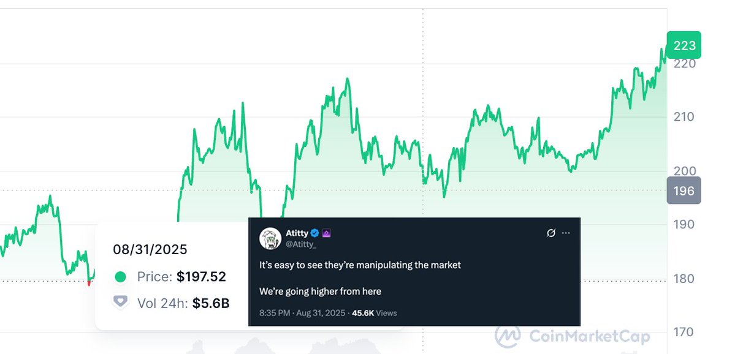Screen dimensions: 735x354
Task: Click the $5.6B volume value
Action: 211,303
